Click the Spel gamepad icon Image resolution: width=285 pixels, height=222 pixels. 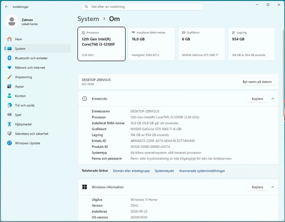coord(9,115)
